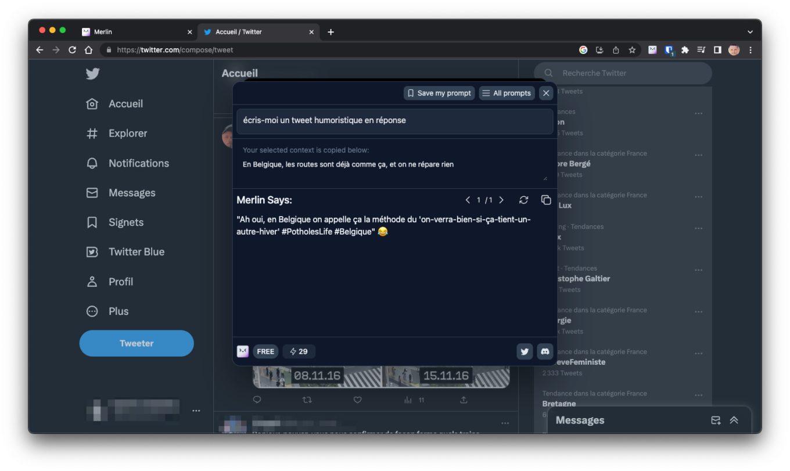The image size is (790, 471).
Task: Close the Merlin popup panel
Action: [545, 93]
